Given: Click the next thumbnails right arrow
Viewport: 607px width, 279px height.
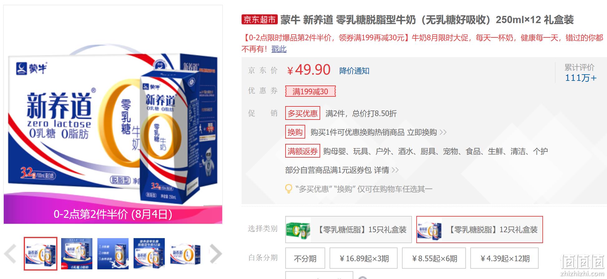Looking at the screenshot, I should 216,254.
